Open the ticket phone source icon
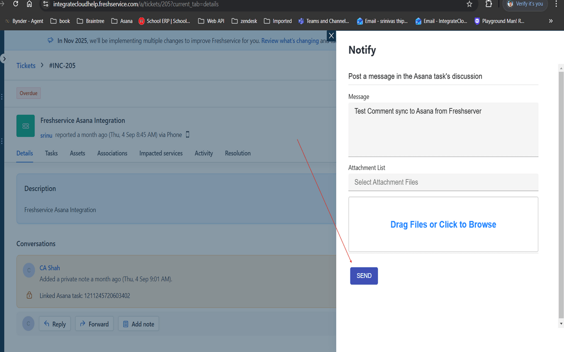The width and height of the screenshot is (564, 352). (x=187, y=135)
